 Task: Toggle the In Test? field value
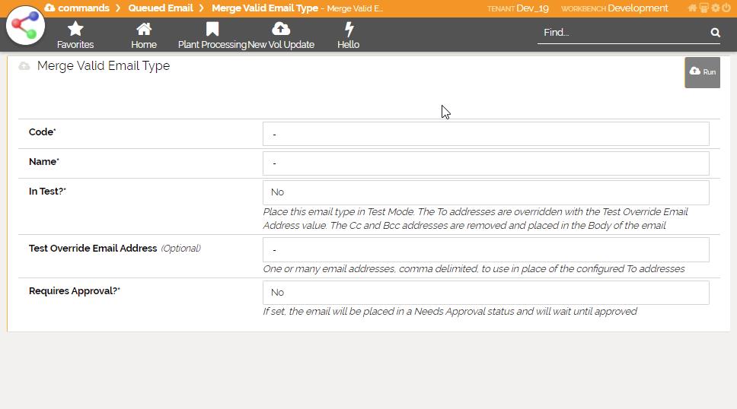tap(485, 192)
